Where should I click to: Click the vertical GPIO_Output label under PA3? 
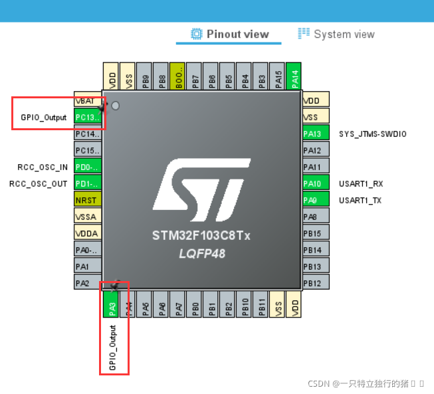(112, 347)
